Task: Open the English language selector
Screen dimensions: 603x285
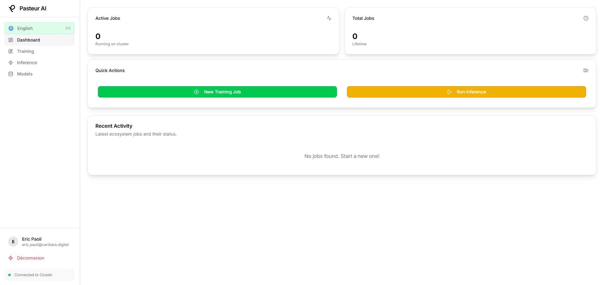Action: (40, 28)
